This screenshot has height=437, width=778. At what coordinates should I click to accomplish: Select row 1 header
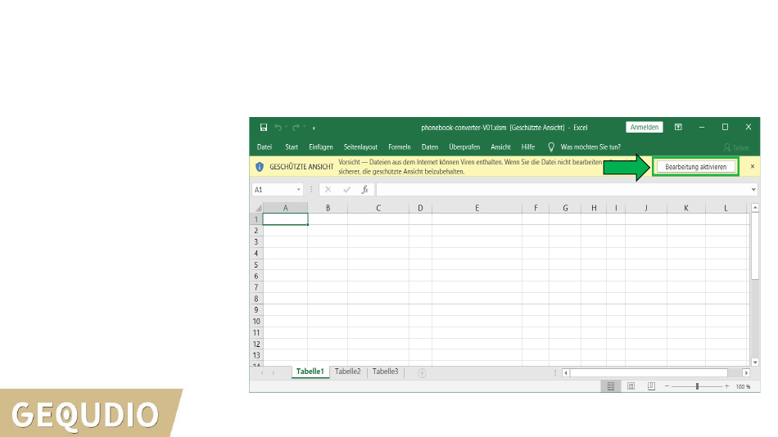(256, 219)
